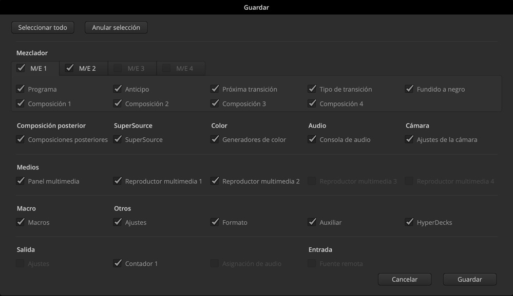The width and height of the screenshot is (513, 296).
Task: Disable the Macros checkbox
Action: (21, 222)
